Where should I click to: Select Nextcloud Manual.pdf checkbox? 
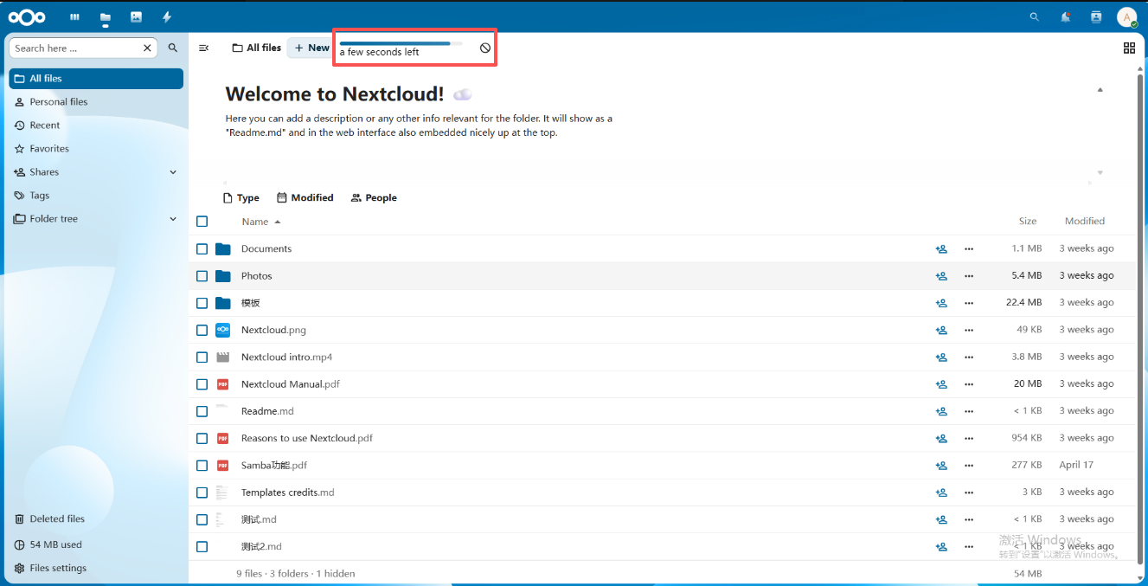202,383
